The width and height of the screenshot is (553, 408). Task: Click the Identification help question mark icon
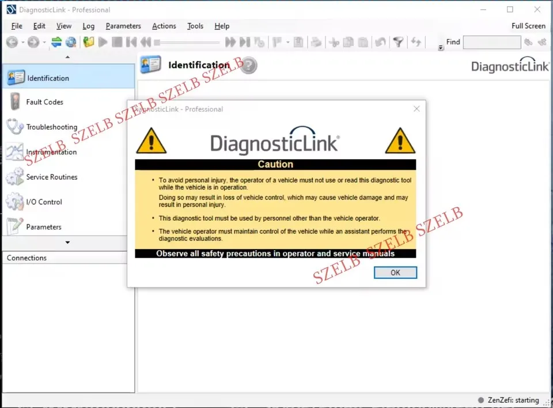point(249,66)
